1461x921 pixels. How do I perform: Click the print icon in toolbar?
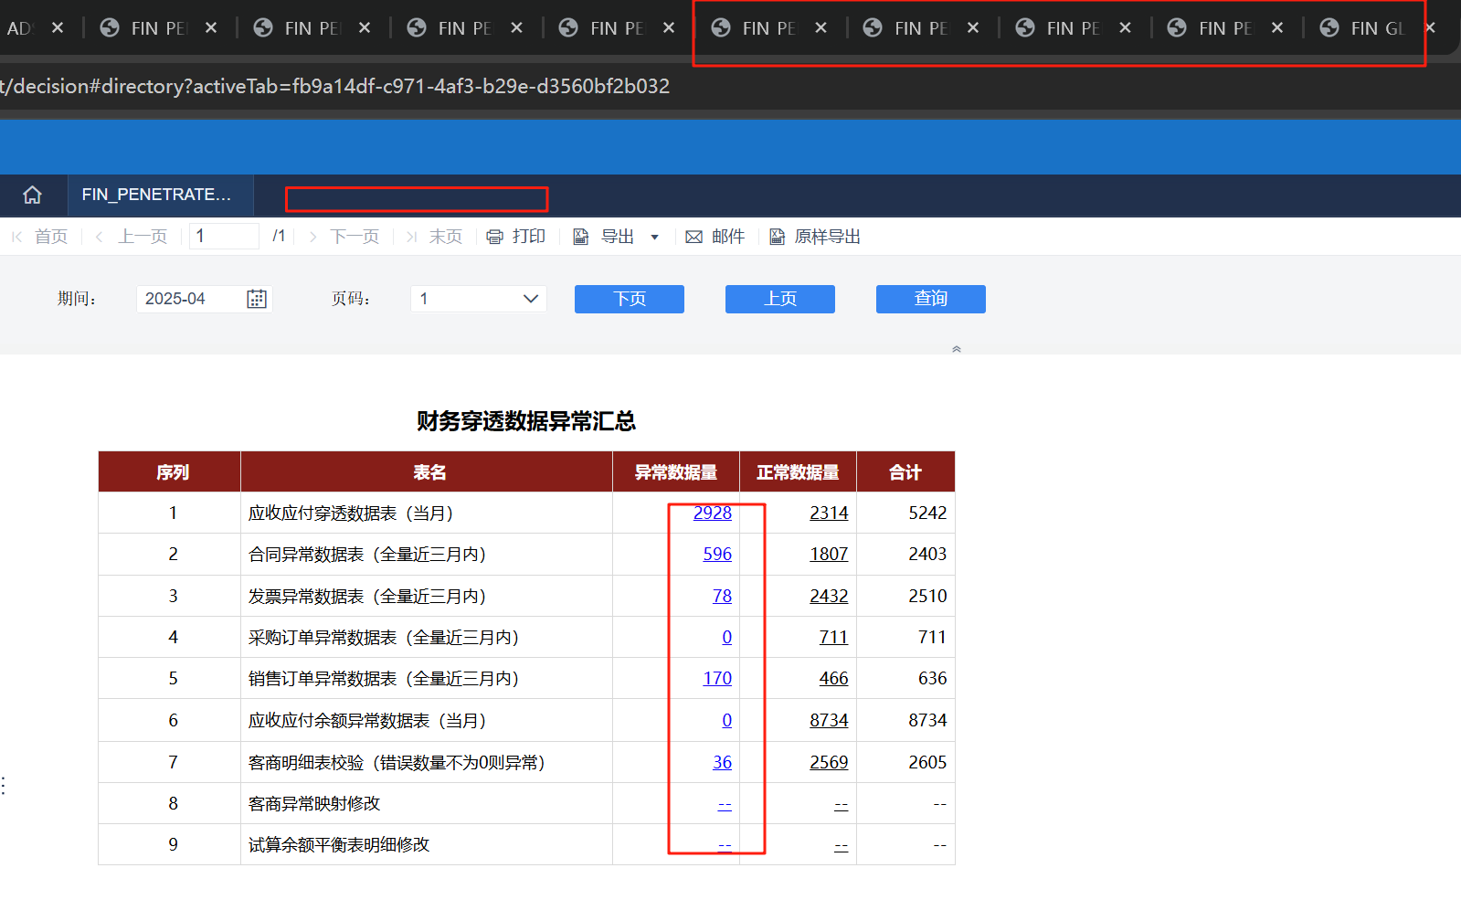(494, 237)
